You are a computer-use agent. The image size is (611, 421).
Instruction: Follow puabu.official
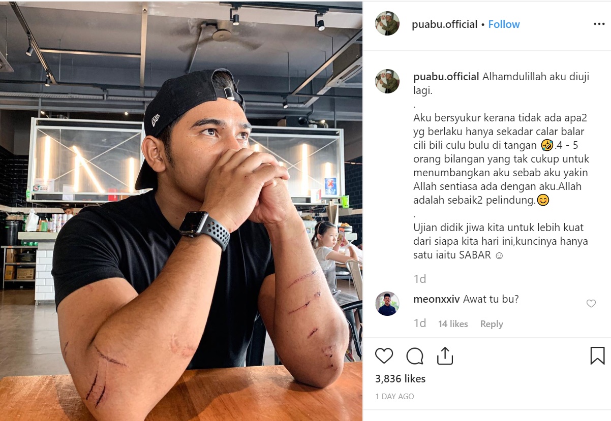504,24
